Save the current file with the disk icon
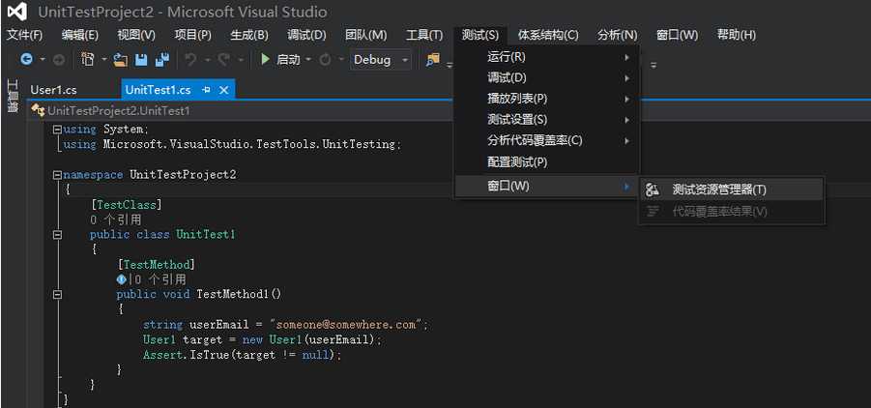This screenshot has height=408, width=871. (141, 60)
